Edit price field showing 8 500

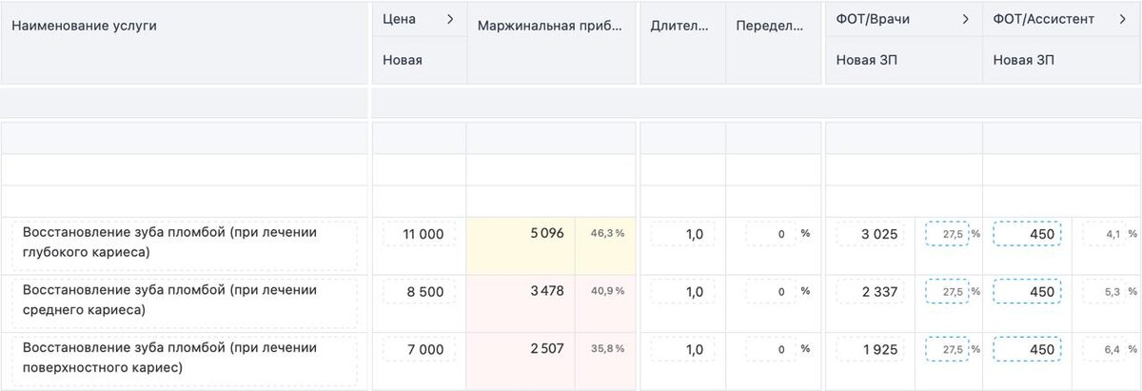point(419,292)
